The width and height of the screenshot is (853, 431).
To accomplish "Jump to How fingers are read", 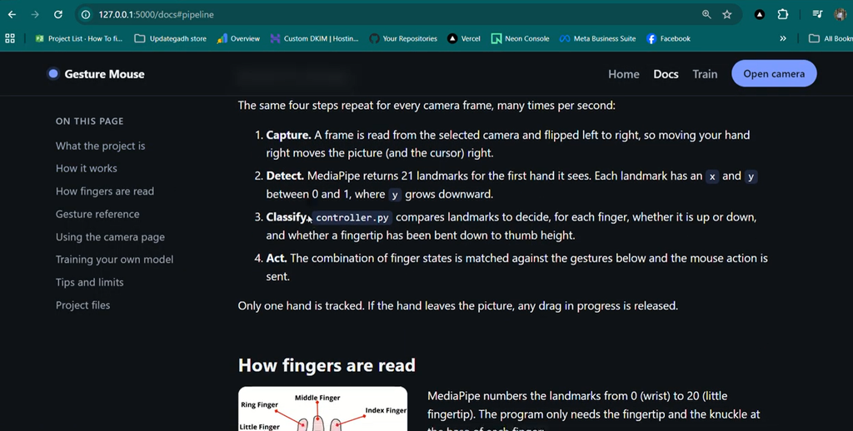I will pyautogui.click(x=104, y=191).
